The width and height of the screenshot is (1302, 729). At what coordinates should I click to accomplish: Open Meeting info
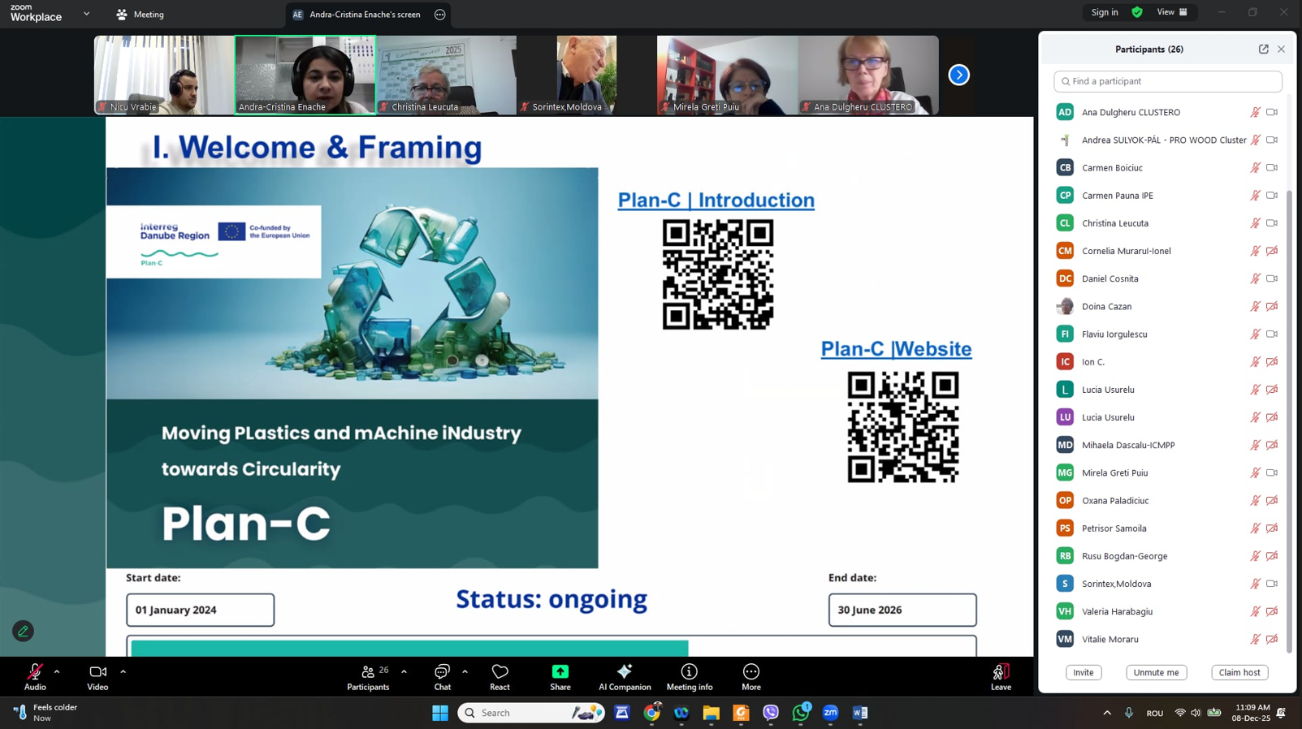point(689,676)
